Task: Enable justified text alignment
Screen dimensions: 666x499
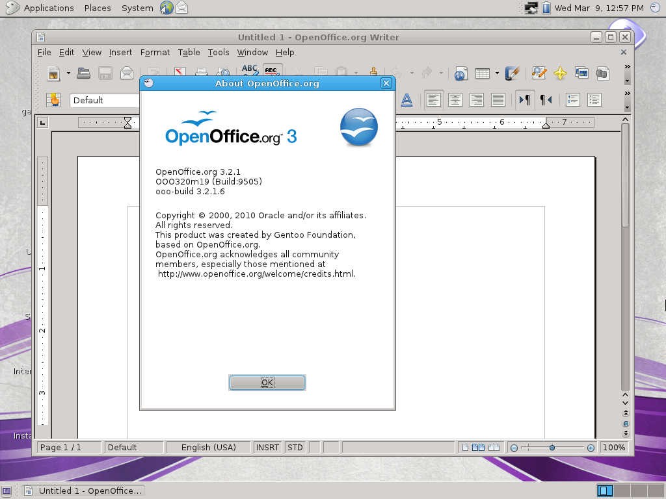Action: 497,100
